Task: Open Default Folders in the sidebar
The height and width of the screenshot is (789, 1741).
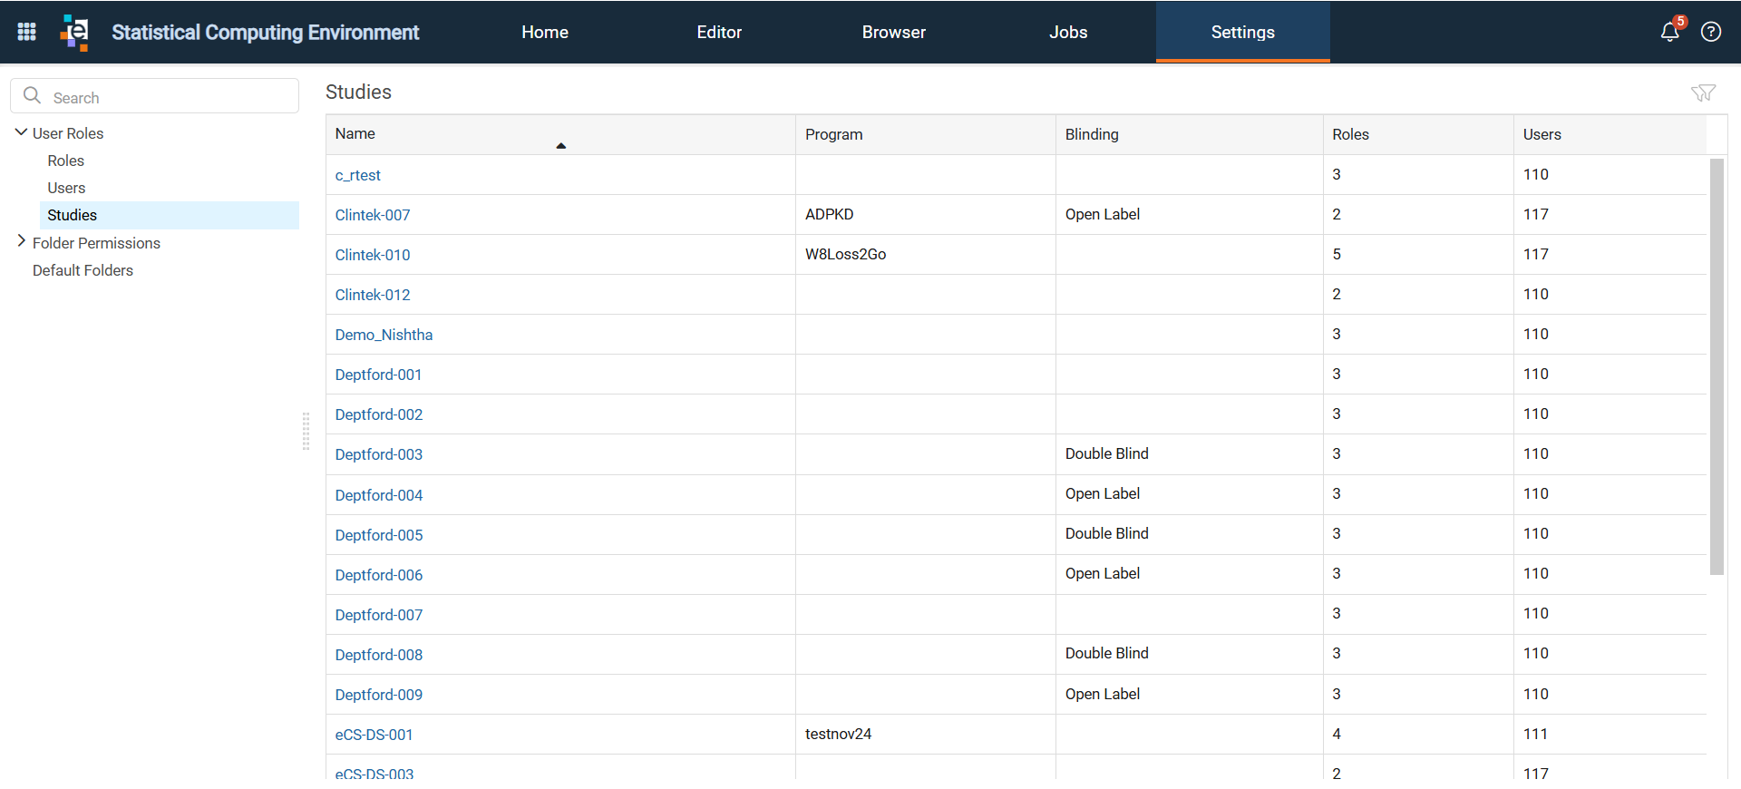Action: click(x=83, y=270)
